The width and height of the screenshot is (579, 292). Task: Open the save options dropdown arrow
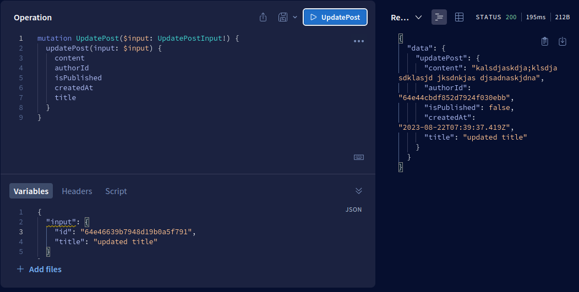pos(295,18)
